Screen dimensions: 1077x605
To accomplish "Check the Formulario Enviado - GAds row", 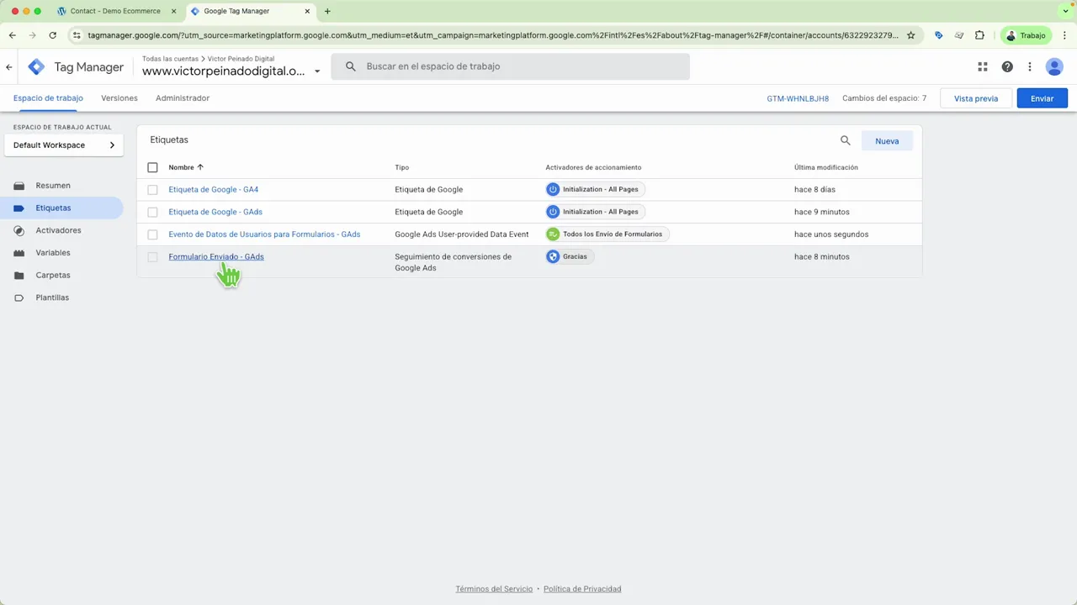I will tap(152, 256).
